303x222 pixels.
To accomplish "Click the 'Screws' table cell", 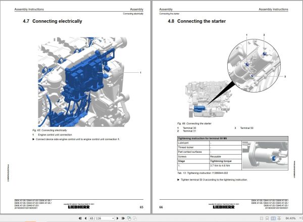I will (x=193, y=157).
